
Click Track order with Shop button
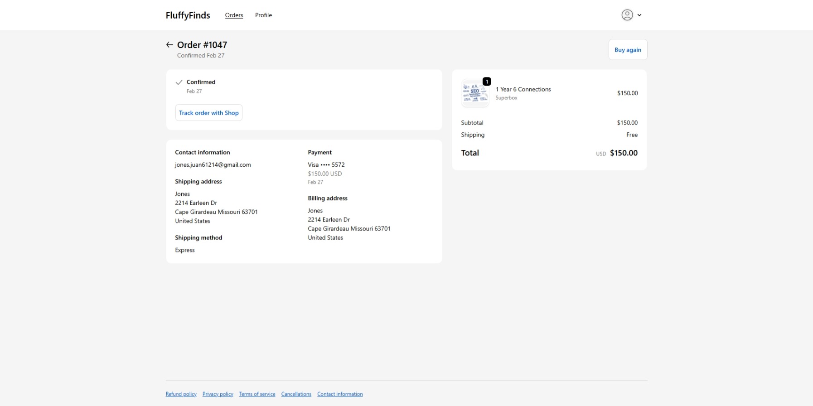click(x=208, y=113)
